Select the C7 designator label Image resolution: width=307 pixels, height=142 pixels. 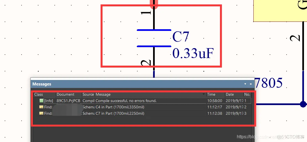coord(181,37)
